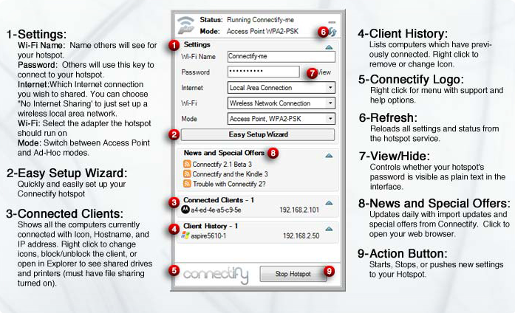This screenshot has height=313, width=515.
Task: Click the mode text Access Point WPA2-PSK
Action: click(262, 31)
